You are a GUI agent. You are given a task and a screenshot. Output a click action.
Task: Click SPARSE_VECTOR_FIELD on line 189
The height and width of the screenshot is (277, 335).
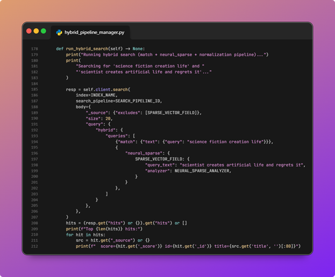171,113
